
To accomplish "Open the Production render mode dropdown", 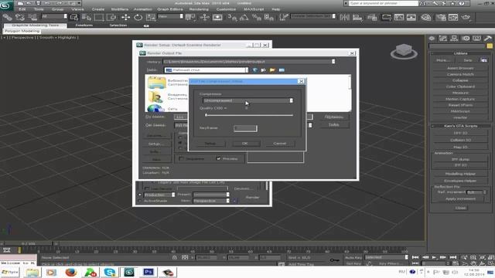I will pyautogui.click(x=159, y=195).
